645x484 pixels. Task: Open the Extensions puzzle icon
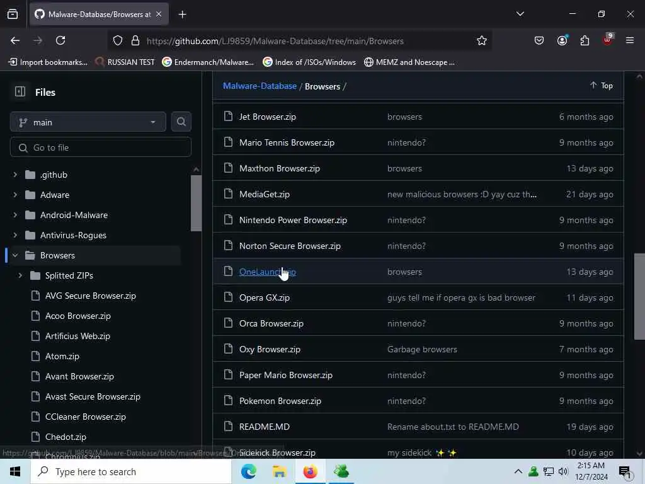585,40
